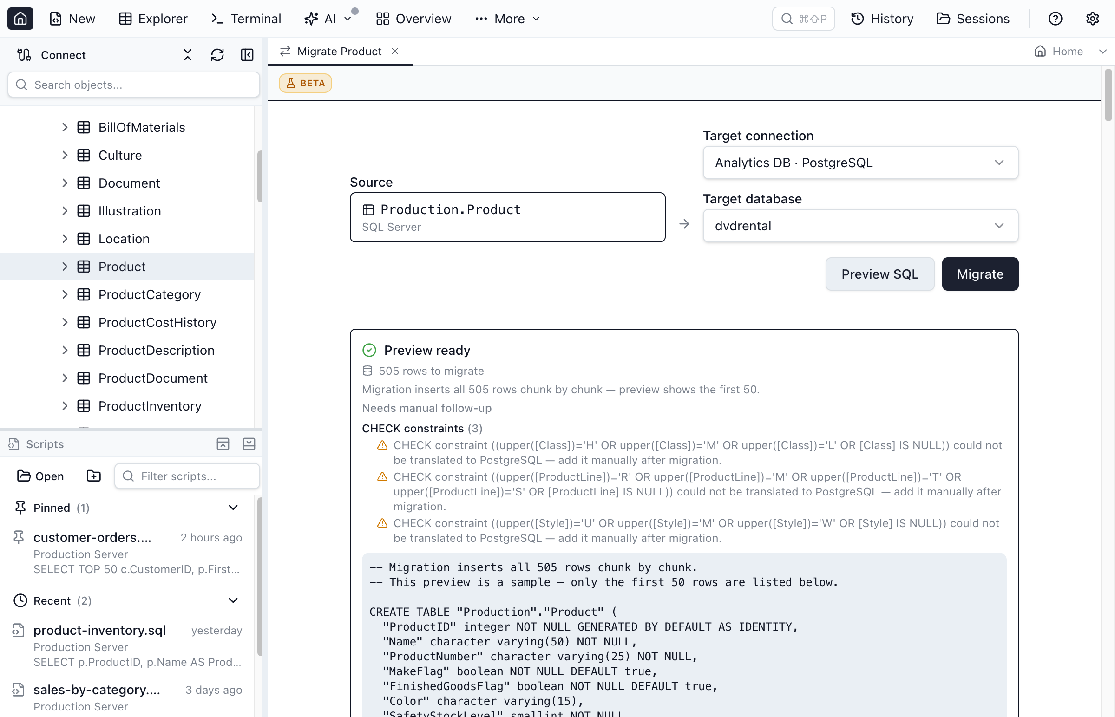
Task: Start migration with the Migrate button
Action: click(x=980, y=274)
